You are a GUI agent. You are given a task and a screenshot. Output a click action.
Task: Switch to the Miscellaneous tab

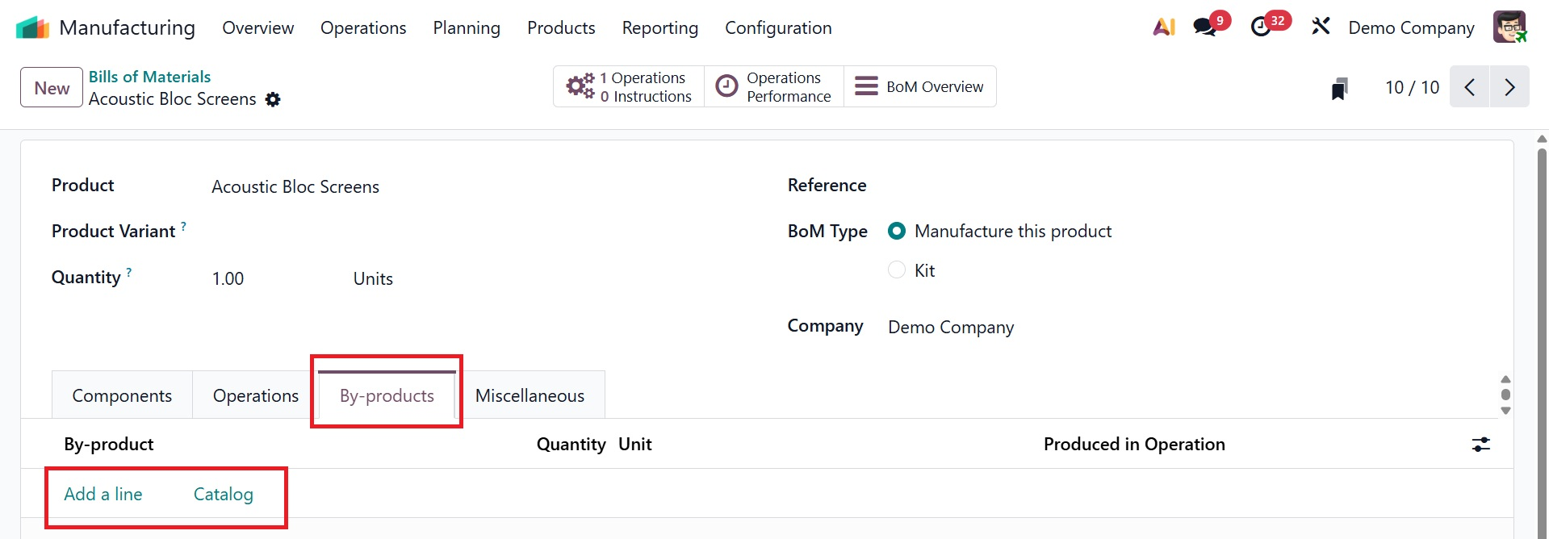[x=530, y=395]
